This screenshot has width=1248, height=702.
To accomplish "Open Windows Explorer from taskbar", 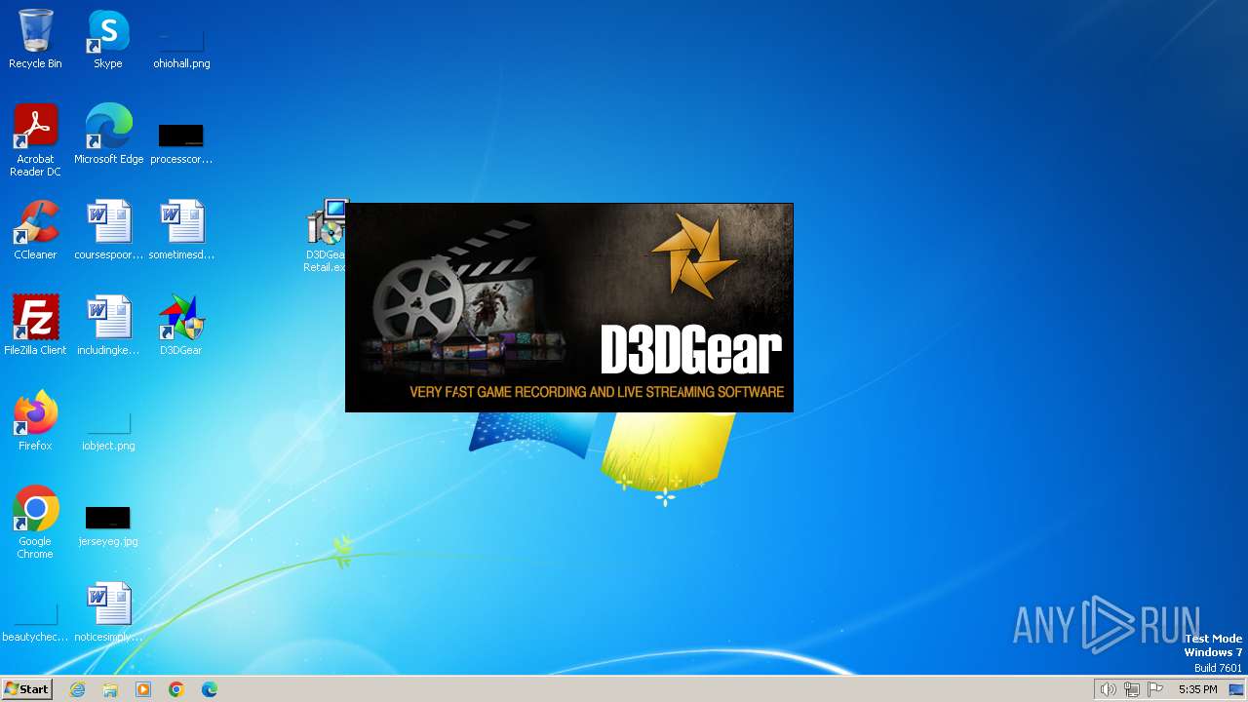I will tap(110, 689).
